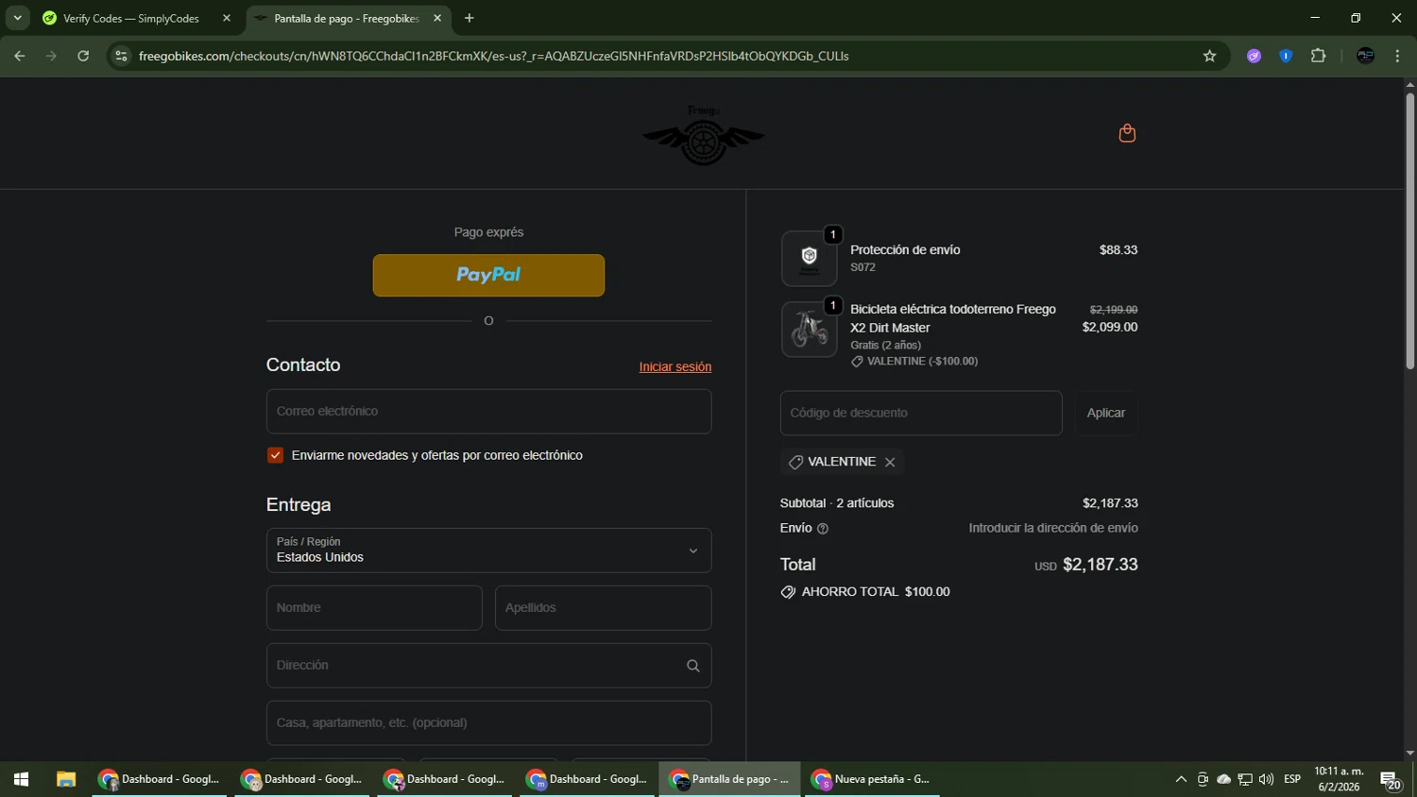Open the network tray icon

pyautogui.click(x=1245, y=779)
